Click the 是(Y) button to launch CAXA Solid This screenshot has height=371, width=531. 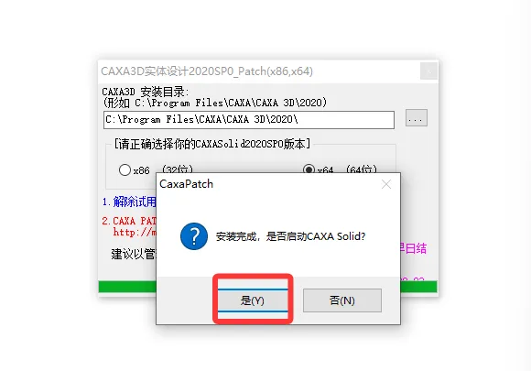253,300
